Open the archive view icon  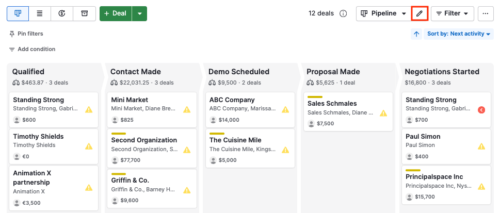[x=84, y=13]
